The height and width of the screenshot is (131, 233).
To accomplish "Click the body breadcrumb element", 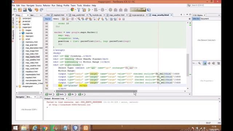I will (x=60, y=94).
